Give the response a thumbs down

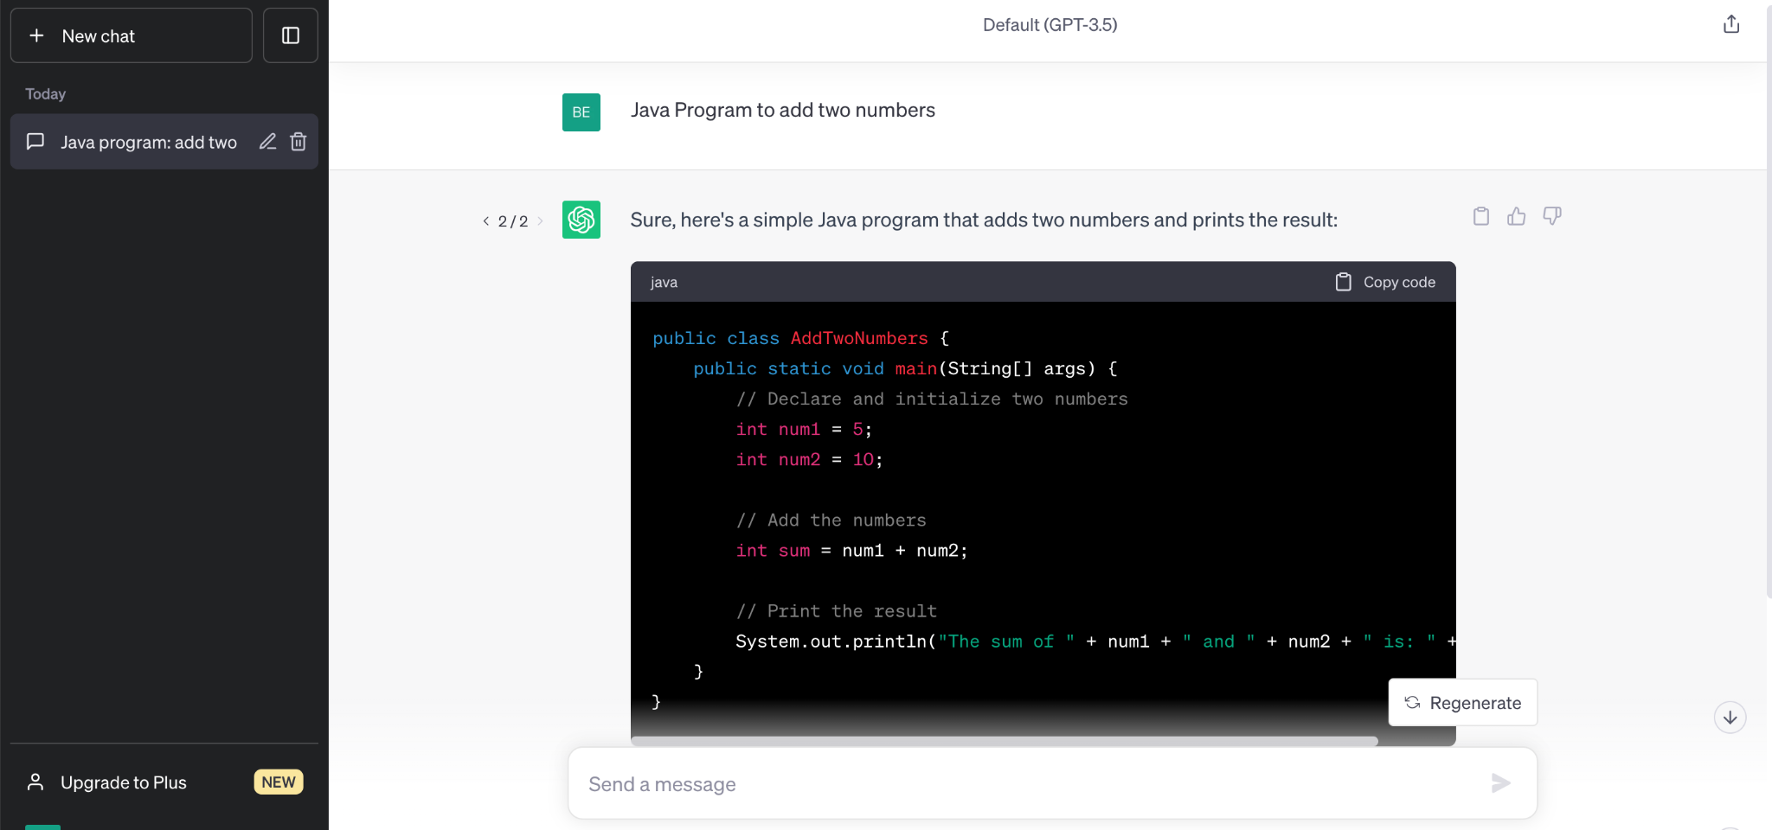click(1552, 216)
